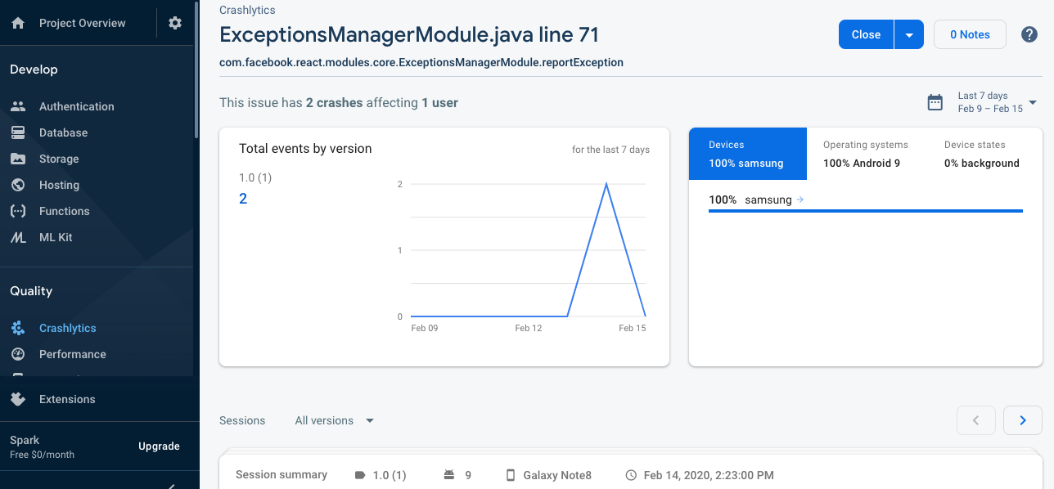Open the 0 Notes button
The image size is (1054, 489).
(x=970, y=34)
